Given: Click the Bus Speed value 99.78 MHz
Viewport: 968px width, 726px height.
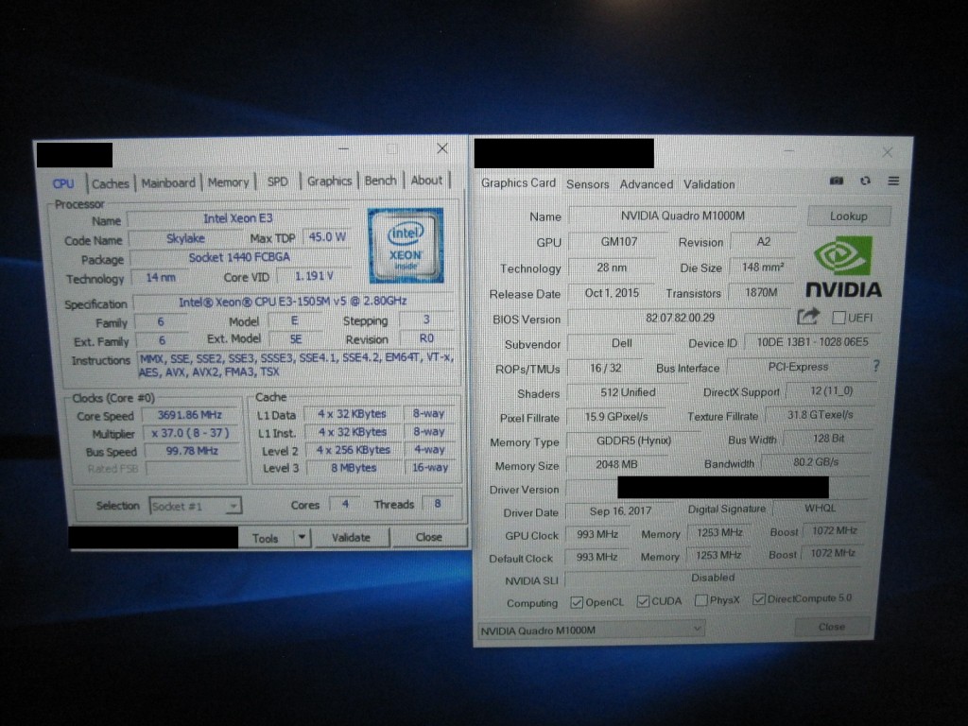Looking at the screenshot, I should tap(192, 451).
